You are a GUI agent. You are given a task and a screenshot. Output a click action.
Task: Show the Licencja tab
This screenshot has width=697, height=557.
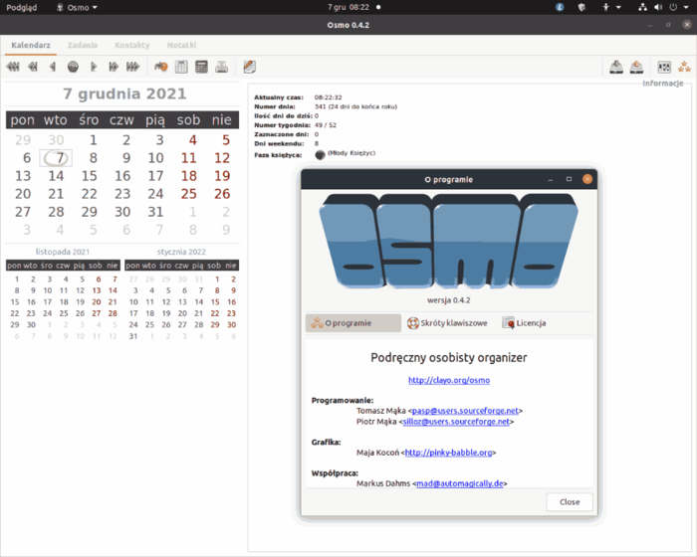524,323
